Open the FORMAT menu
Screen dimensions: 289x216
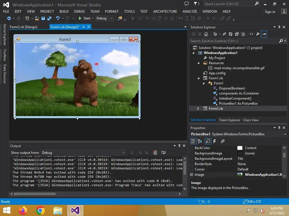(112, 11)
